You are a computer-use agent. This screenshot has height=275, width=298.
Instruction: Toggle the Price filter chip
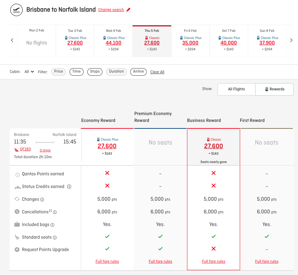tap(59, 72)
